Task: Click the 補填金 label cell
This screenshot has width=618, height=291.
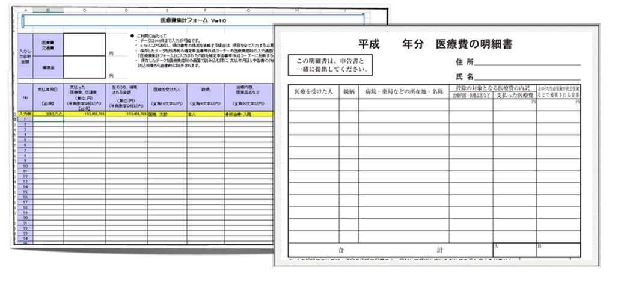Action: (48, 67)
